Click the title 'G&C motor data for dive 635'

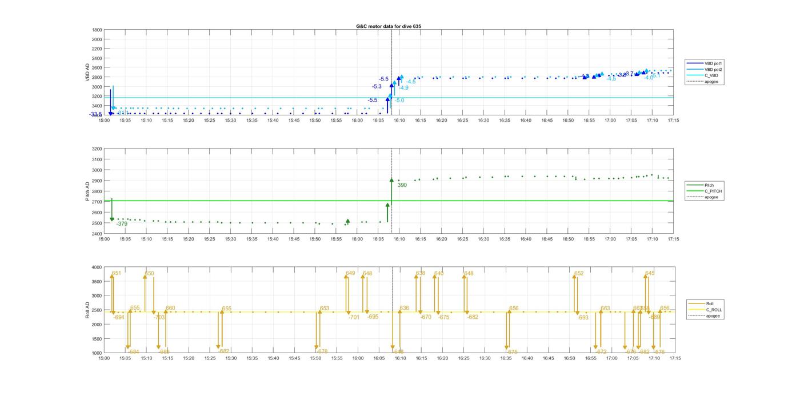click(x=389, y=26)
